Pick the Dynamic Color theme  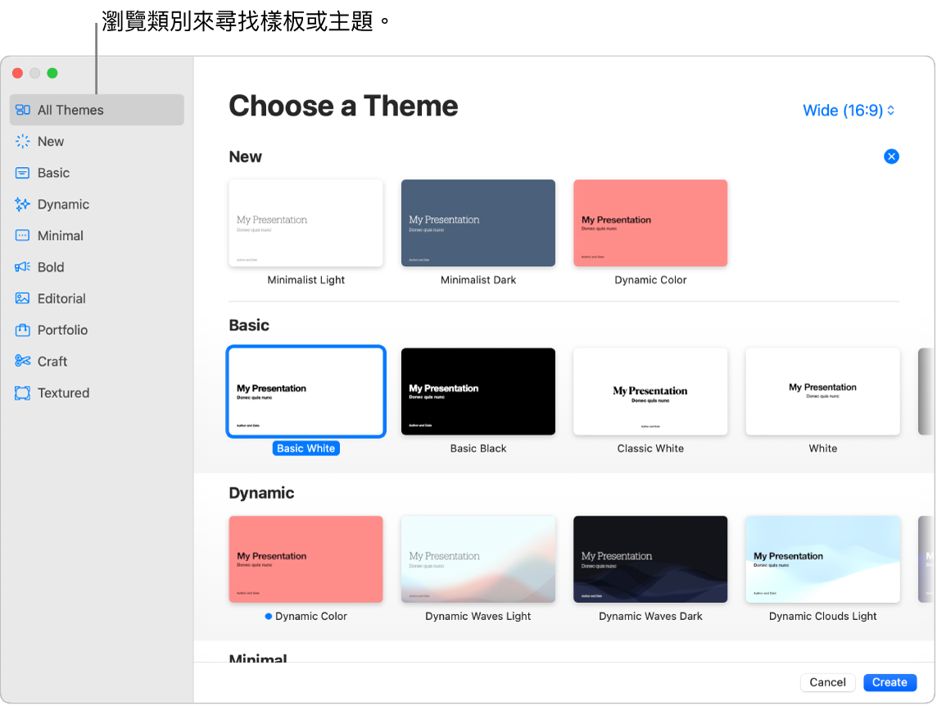[650, 223]
